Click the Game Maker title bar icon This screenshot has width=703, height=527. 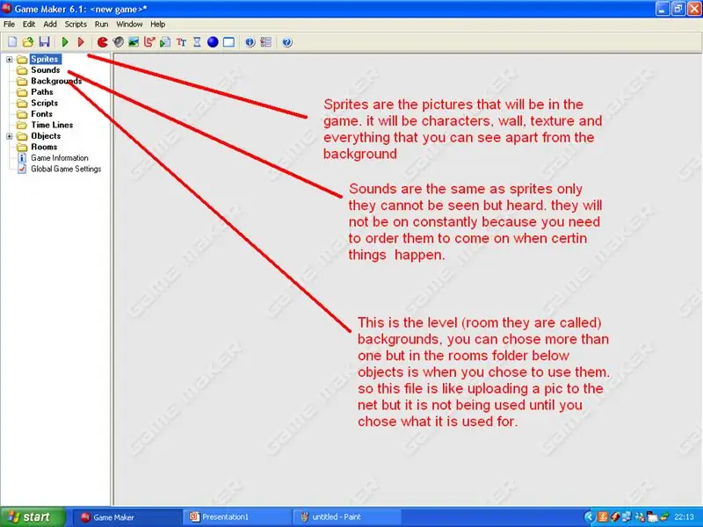tap(7, 9)
